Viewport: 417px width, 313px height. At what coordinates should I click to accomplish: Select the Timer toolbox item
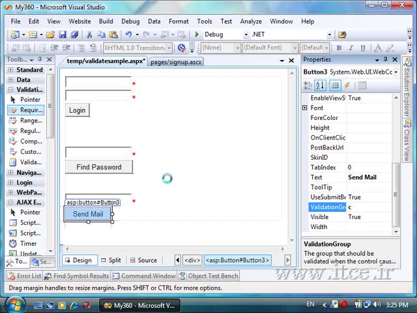point(26,243)
